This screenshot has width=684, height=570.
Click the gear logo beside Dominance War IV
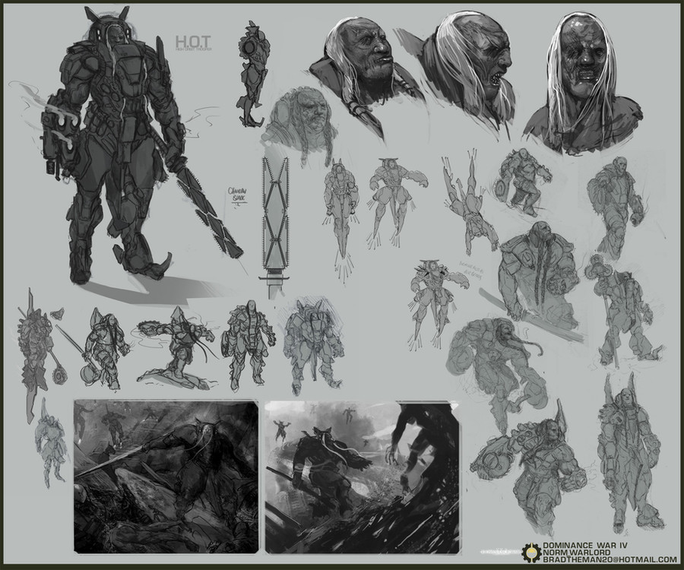click(x=531, y=553)
